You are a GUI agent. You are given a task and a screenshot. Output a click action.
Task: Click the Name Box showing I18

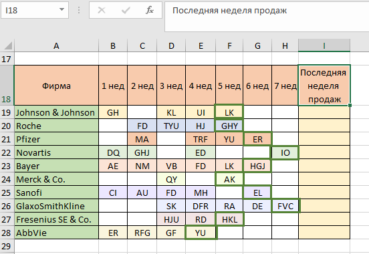35,10
